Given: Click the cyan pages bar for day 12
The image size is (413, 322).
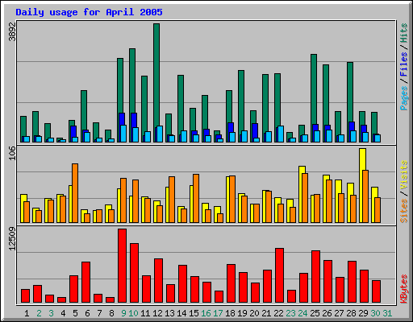Looking at the screenshot, I should [x=160, y=134].
